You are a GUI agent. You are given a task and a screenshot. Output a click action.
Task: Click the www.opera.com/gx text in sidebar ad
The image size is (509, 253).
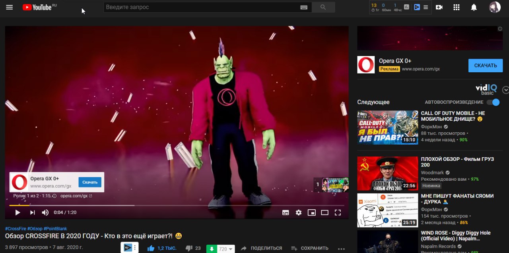[421, 69]
